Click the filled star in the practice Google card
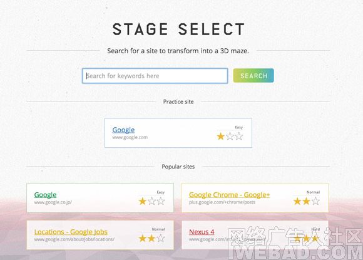The width and height of the screenshot is (363, 260). click(x=221, y=136)
